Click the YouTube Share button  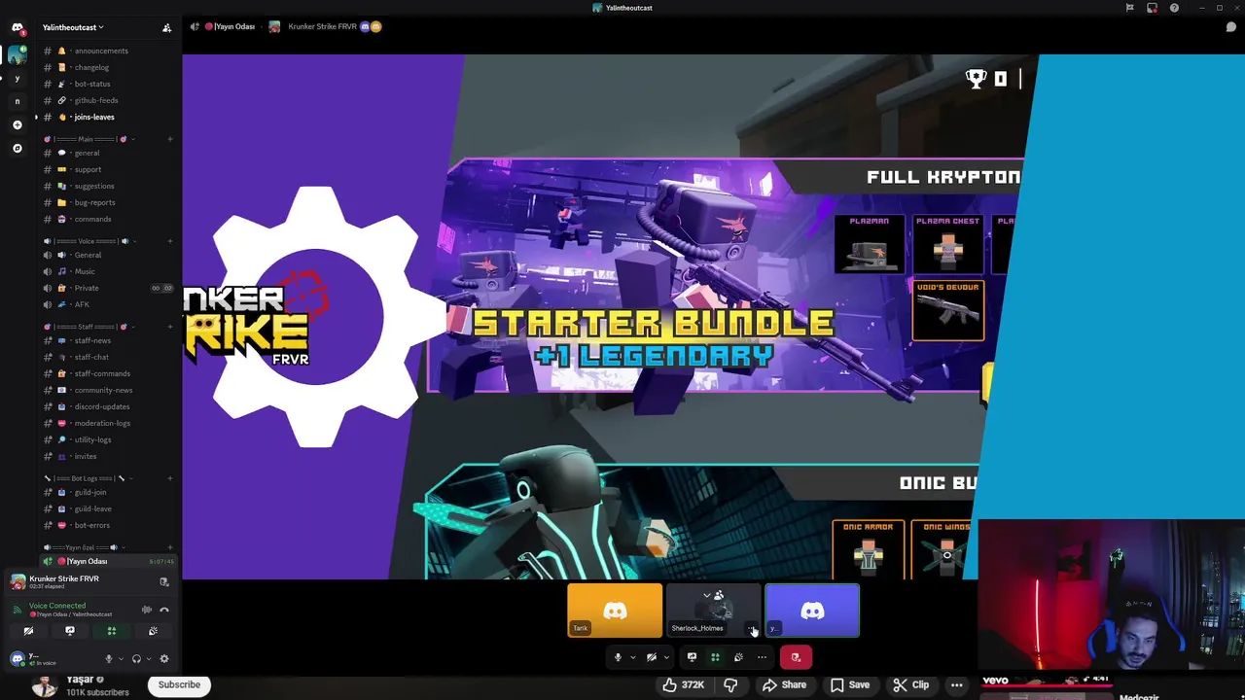point(785,684)
